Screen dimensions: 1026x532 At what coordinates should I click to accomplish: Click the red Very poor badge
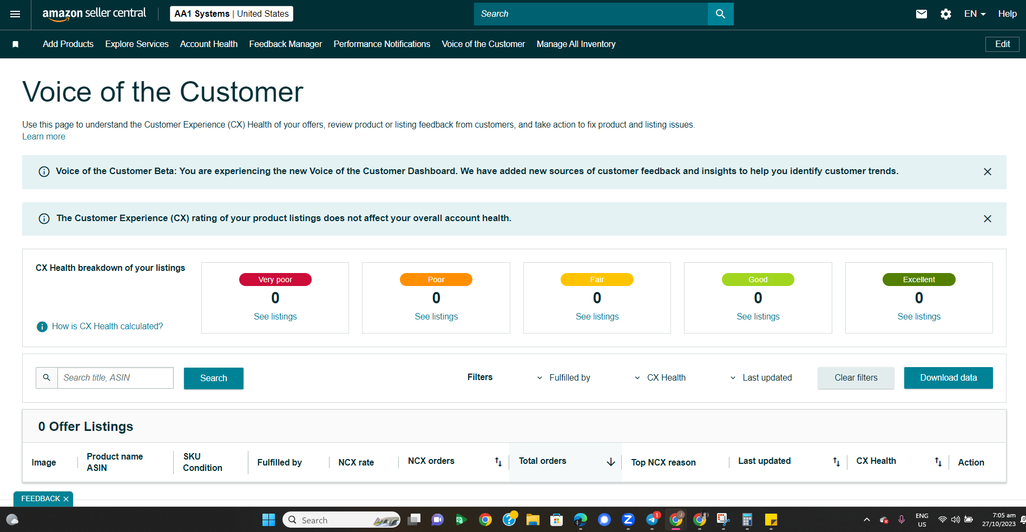pos(275,280)
